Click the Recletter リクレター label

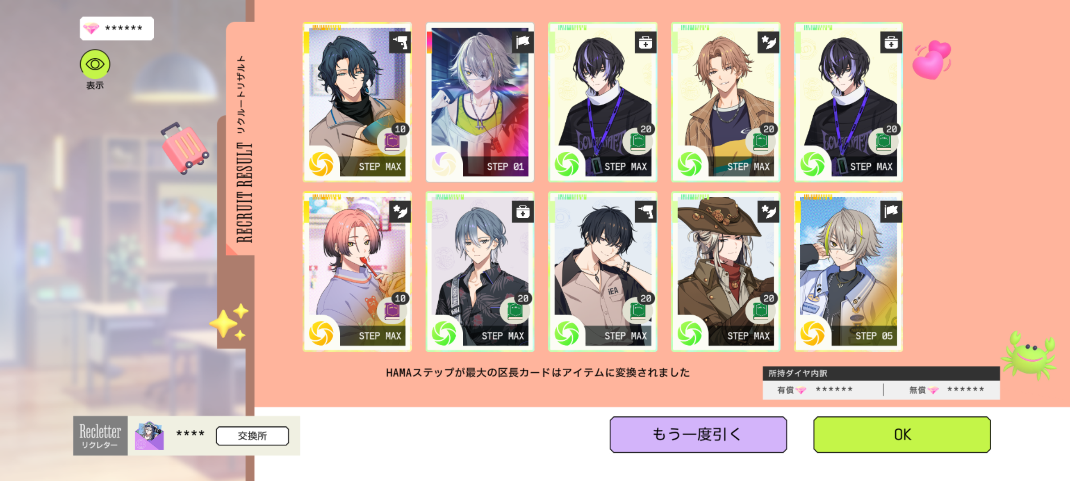(x=100, y=436)
